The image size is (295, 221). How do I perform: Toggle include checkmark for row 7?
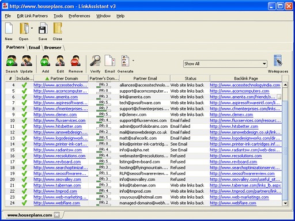[24, 103]
